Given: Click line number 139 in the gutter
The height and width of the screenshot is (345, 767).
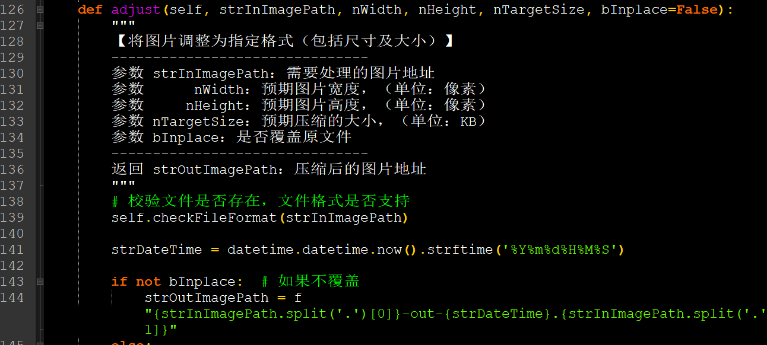Looking at the screenshot, I should [x=12, y=218].
